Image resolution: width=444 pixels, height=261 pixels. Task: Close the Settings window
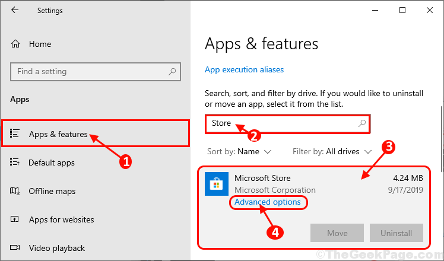tap(430, 11)
